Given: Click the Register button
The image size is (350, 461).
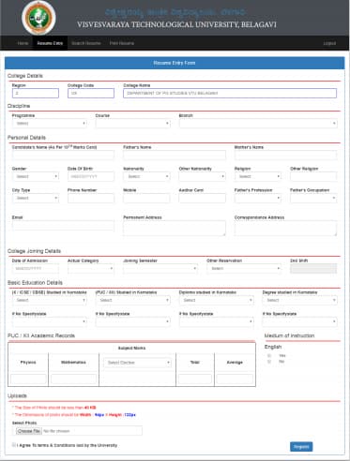Looking at the screenshot, I should click(x=301, y=447).
